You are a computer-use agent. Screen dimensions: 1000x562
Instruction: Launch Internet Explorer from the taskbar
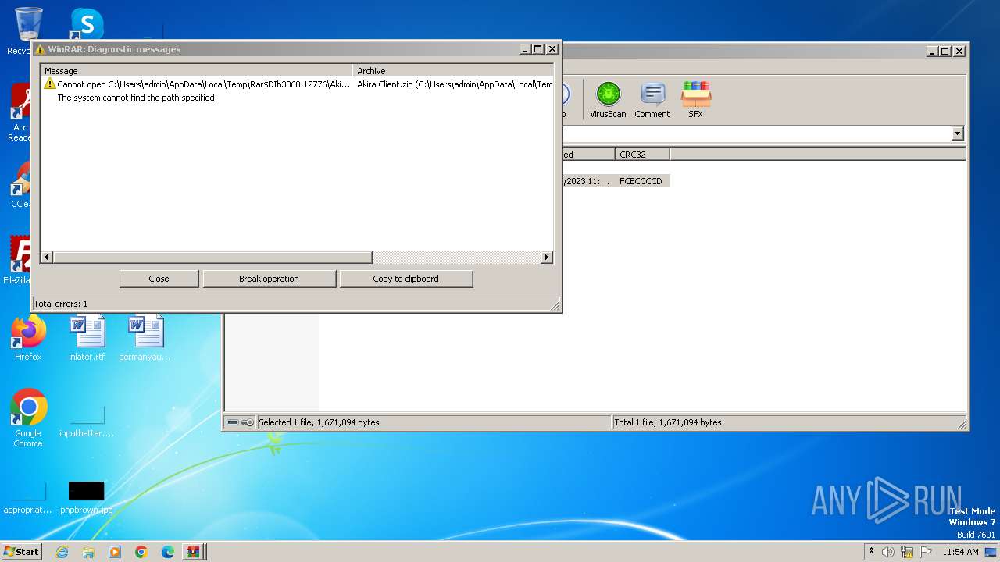pos(62,552)
